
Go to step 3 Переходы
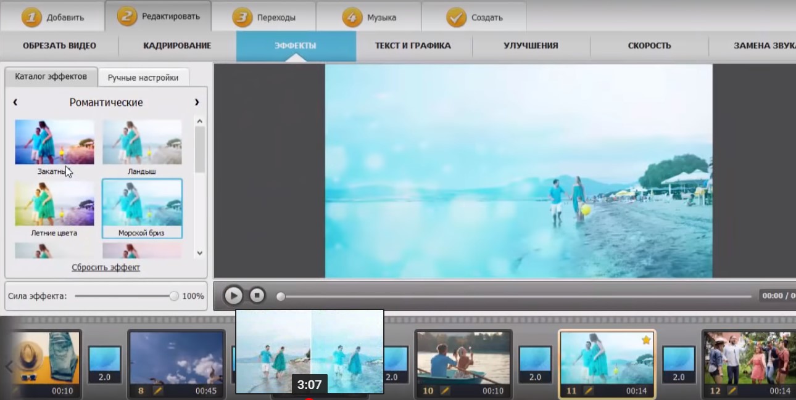tap(263, 17)
